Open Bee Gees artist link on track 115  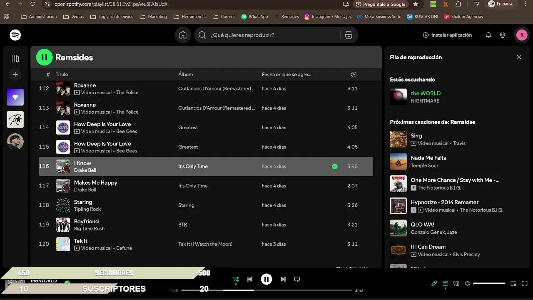pos(127,151)
